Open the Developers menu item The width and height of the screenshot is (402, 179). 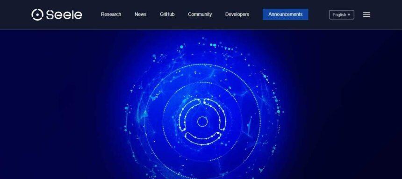[237, 14]
